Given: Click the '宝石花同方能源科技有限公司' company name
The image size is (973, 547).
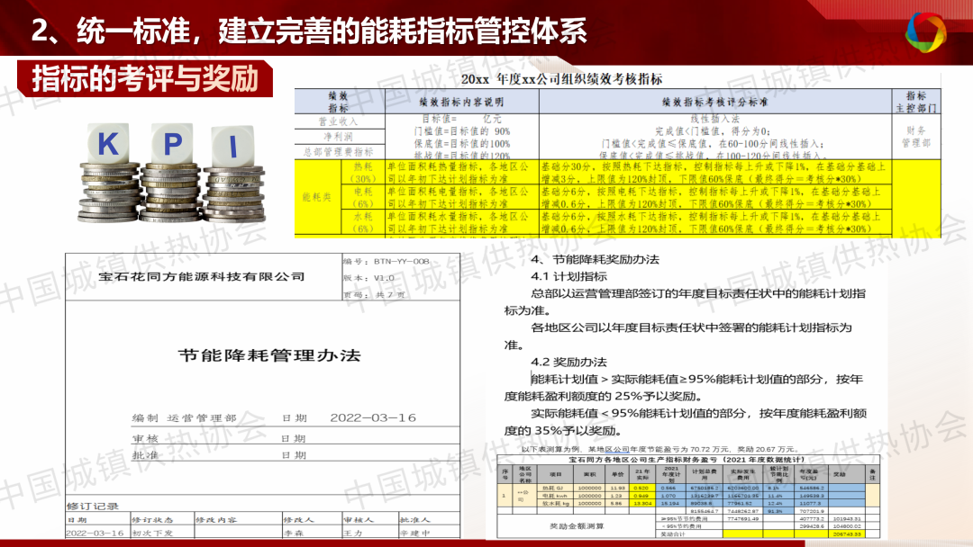Looking at the screenshot, I should [202, 276].
